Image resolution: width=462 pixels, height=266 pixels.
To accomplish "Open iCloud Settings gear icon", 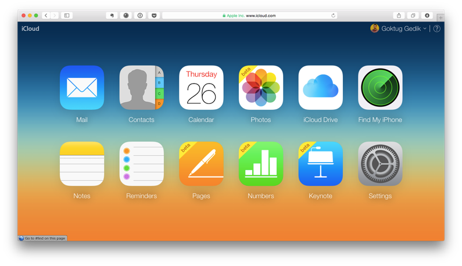I will [380, 164].
